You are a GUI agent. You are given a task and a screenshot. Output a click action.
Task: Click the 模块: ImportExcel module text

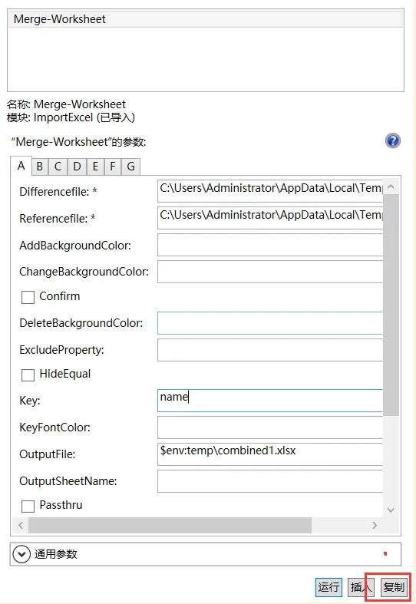coord(71,117)
